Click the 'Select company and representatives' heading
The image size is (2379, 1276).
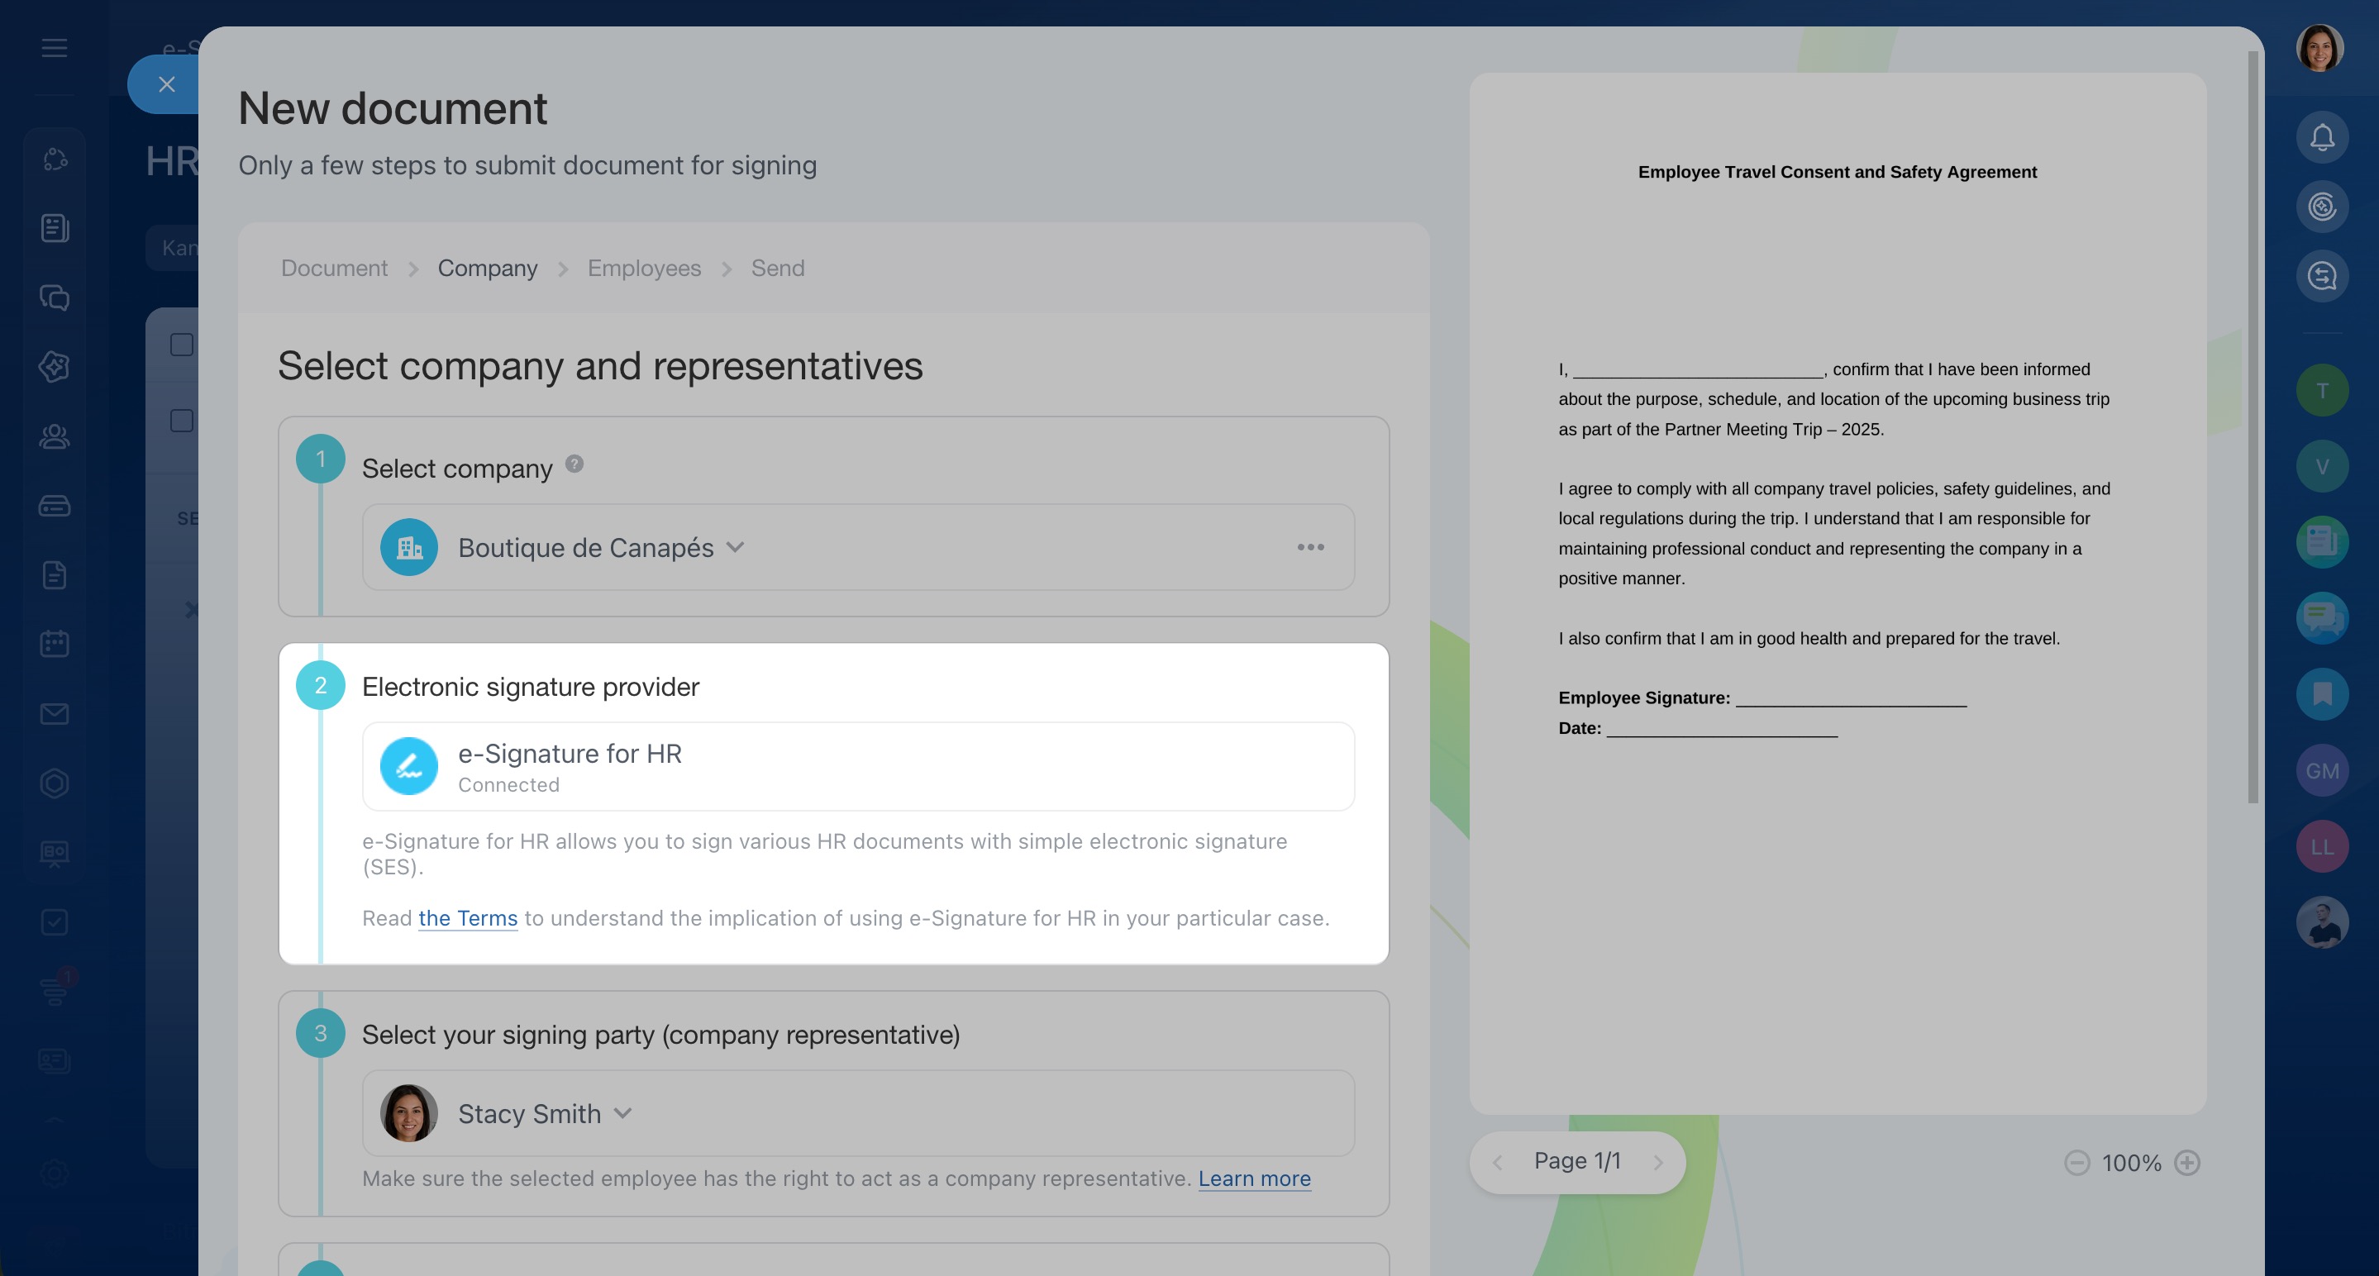(600, 367)
